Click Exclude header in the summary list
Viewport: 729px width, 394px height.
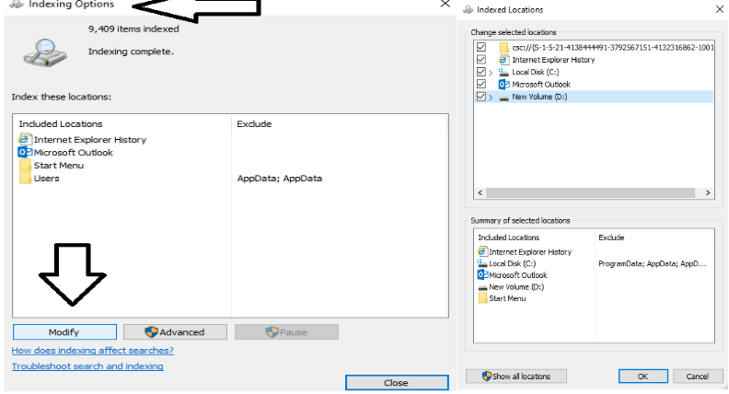point(611,238)
